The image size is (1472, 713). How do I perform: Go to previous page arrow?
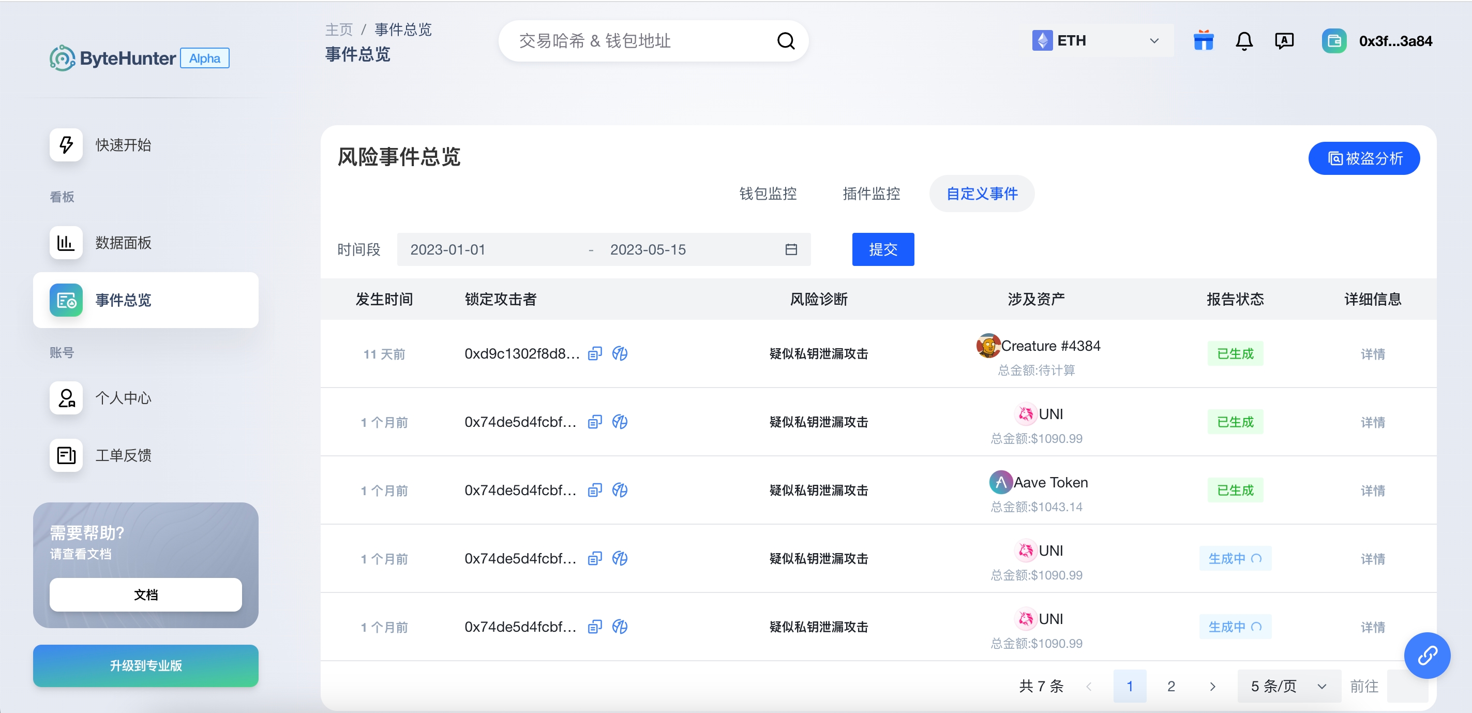pos(1089,686)
